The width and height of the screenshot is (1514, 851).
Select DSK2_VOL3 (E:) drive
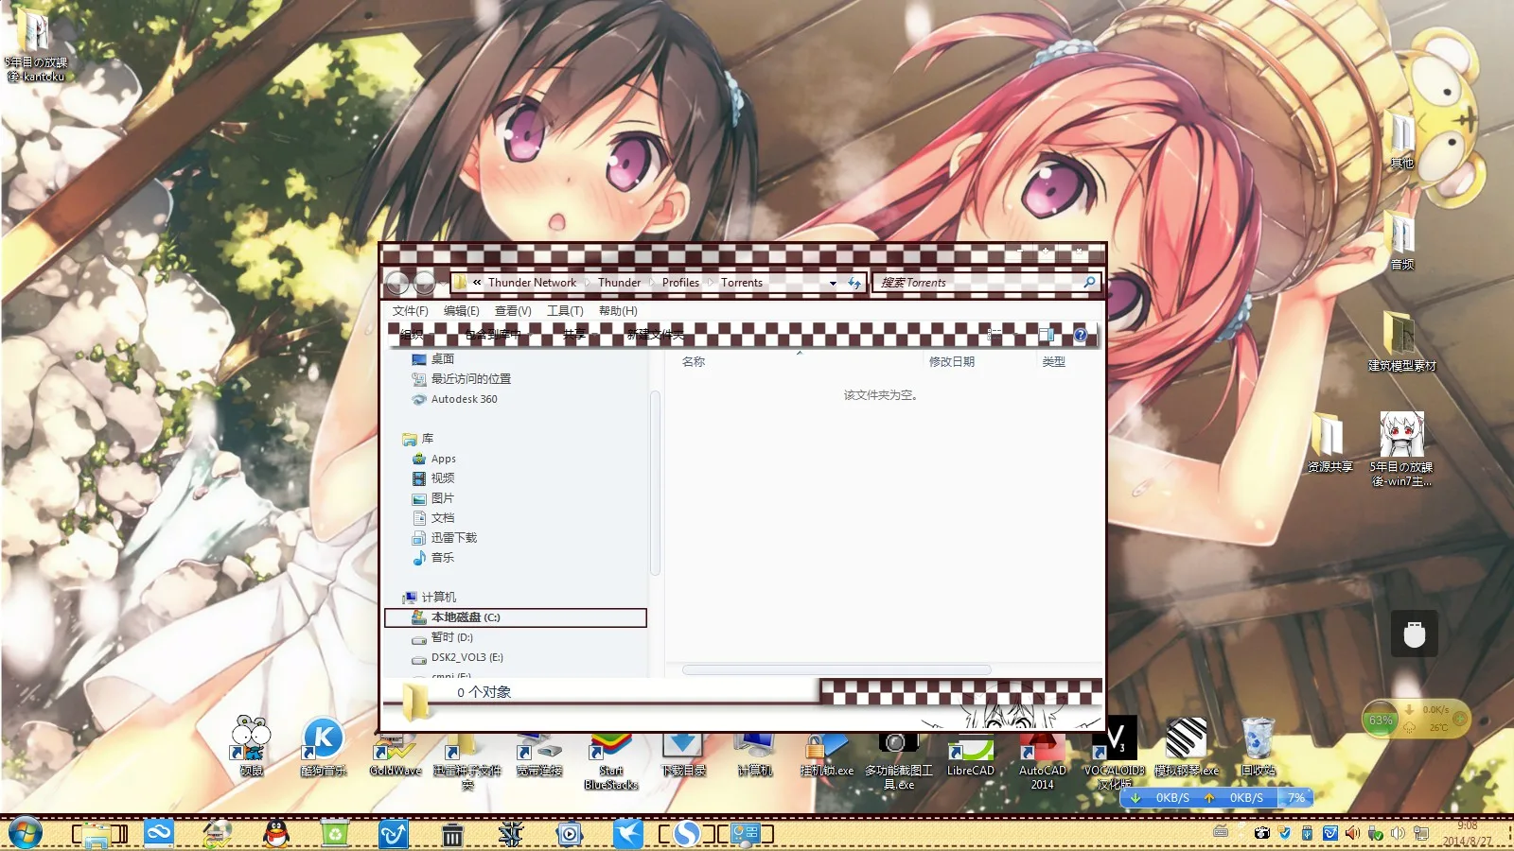tap(458, 658)
